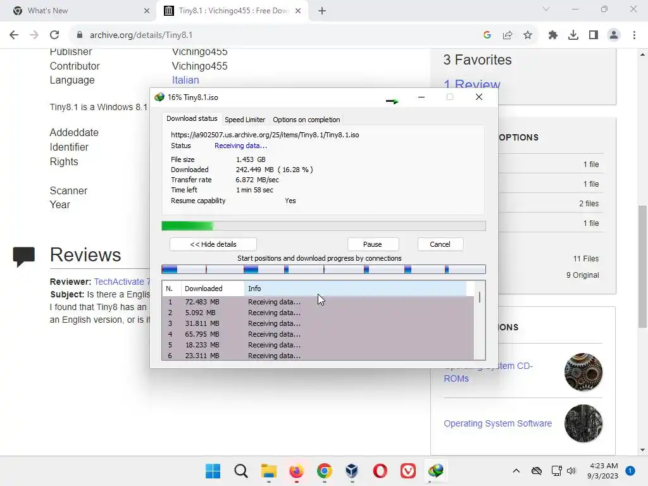The height and width of the screenshot is (486, 648).
Task: Click the gears collection thumbnail
Action: pos(583,372)
